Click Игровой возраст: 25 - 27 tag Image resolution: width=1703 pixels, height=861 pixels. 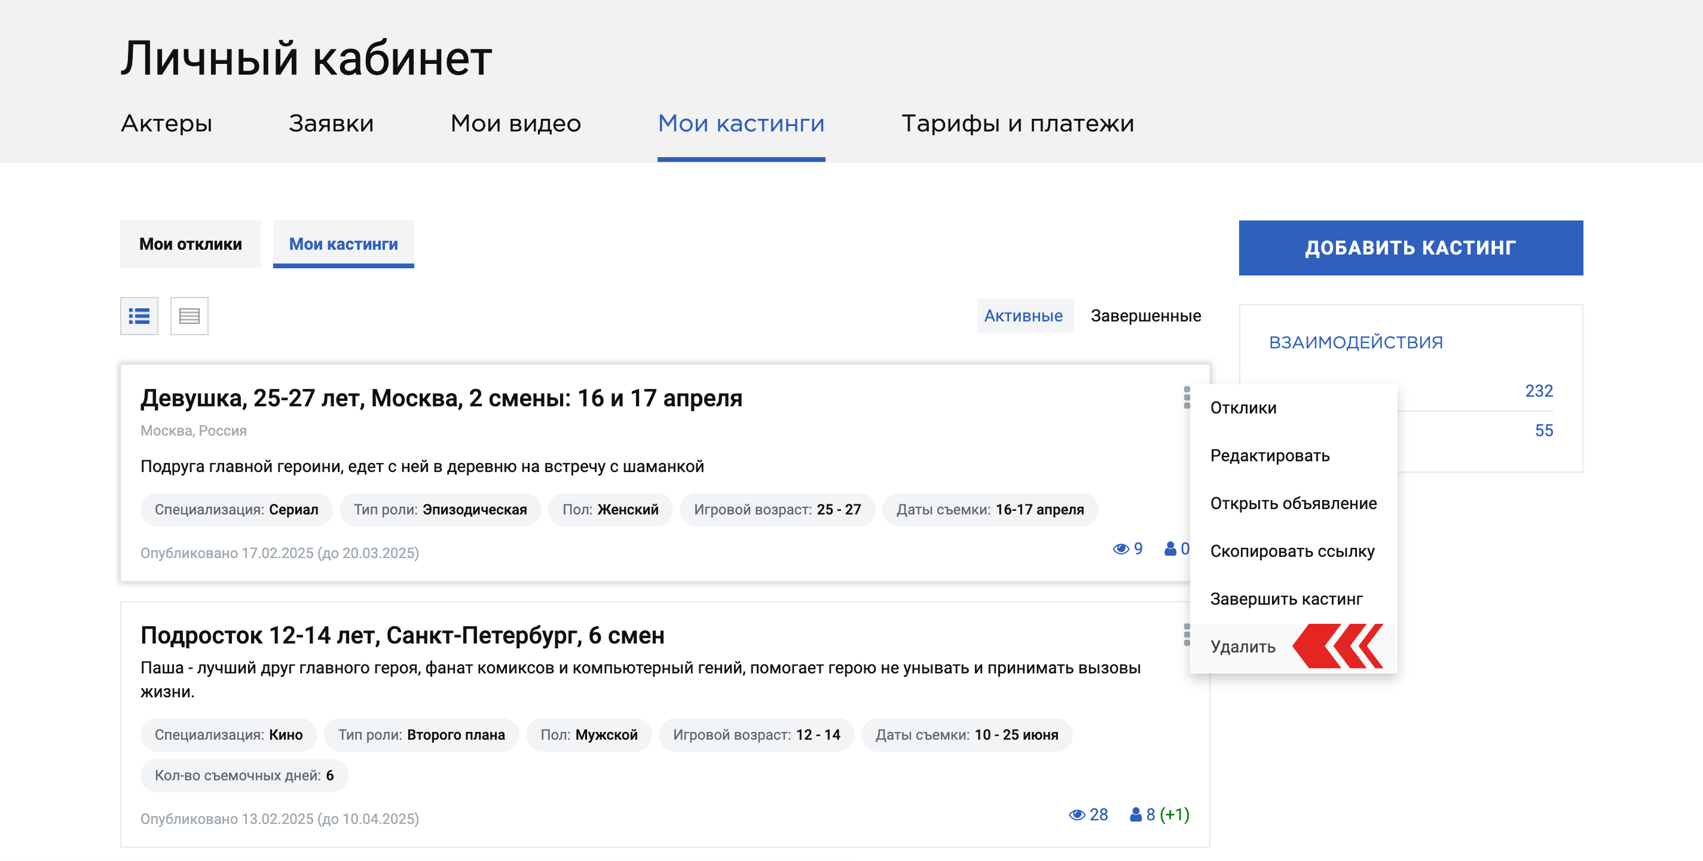(778, 510)
